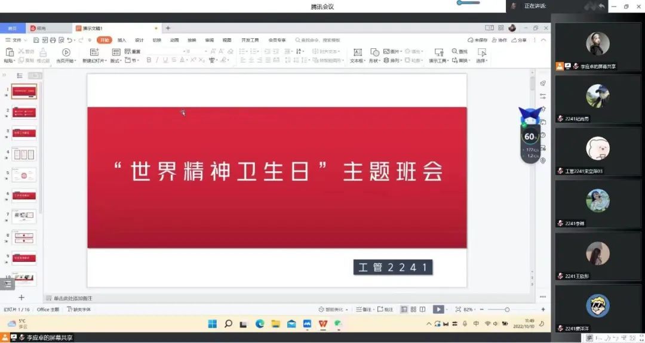This screenshot has height=343, width=645.
Task: Click the Paste (粘贴) icon
Action: [x=8, y=53]
